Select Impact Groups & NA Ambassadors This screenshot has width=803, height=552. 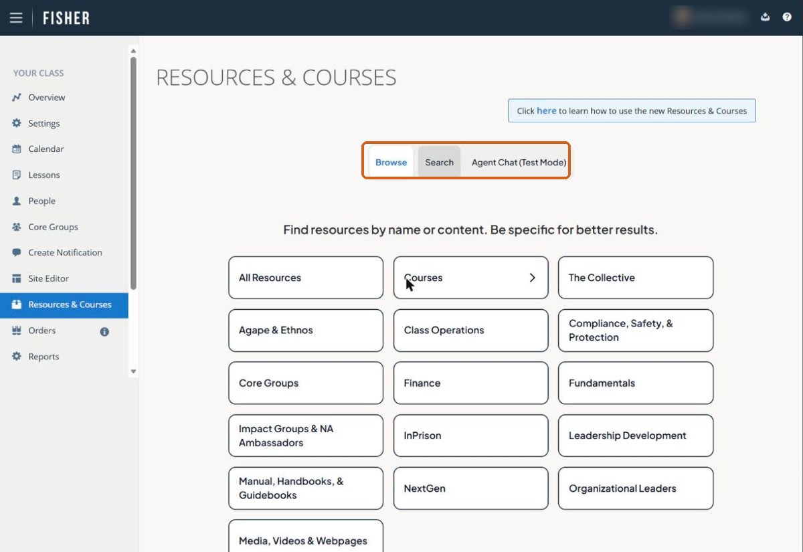click(306, 436)
